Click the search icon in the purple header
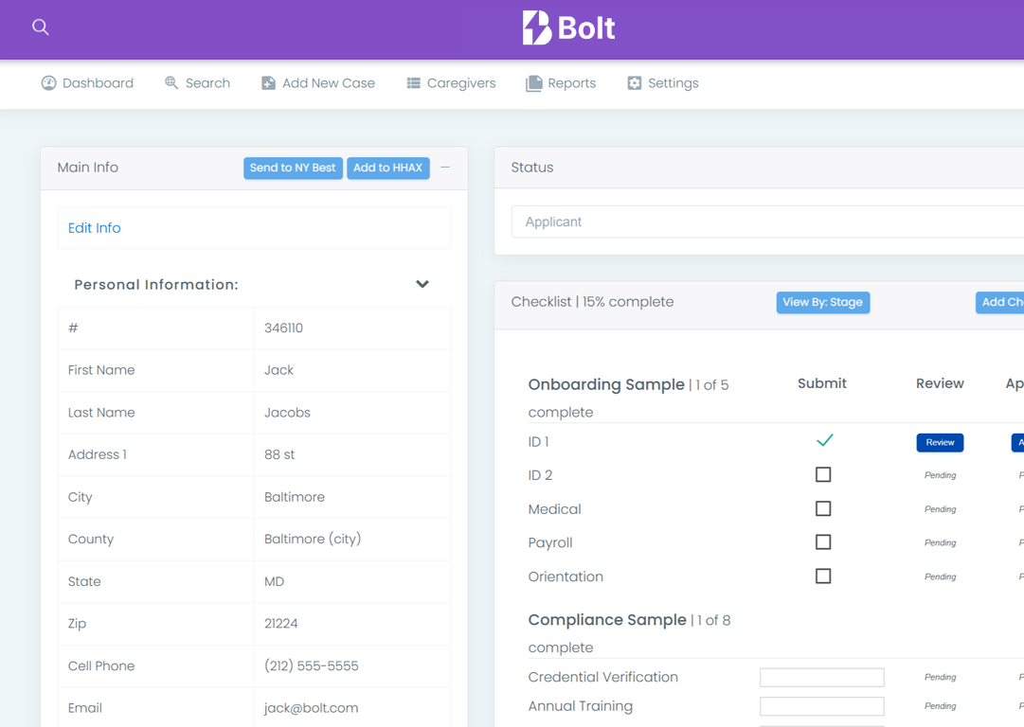1024x727 pixels. (40, 27)
